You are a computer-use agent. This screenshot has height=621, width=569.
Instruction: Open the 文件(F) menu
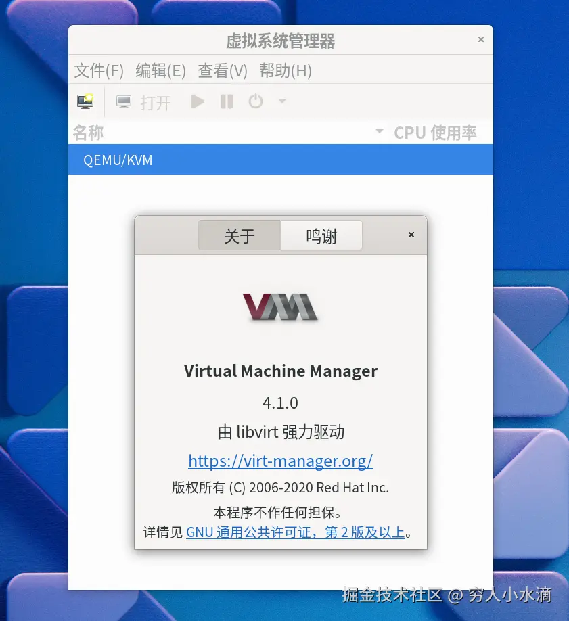click(x=99, y=71)
